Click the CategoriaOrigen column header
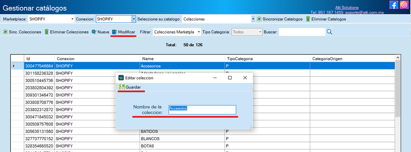 (352, 58)
